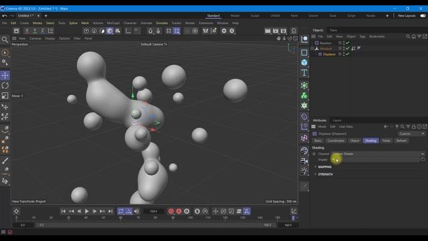Select the Rotate tool in left toolbar

[5, 86]
